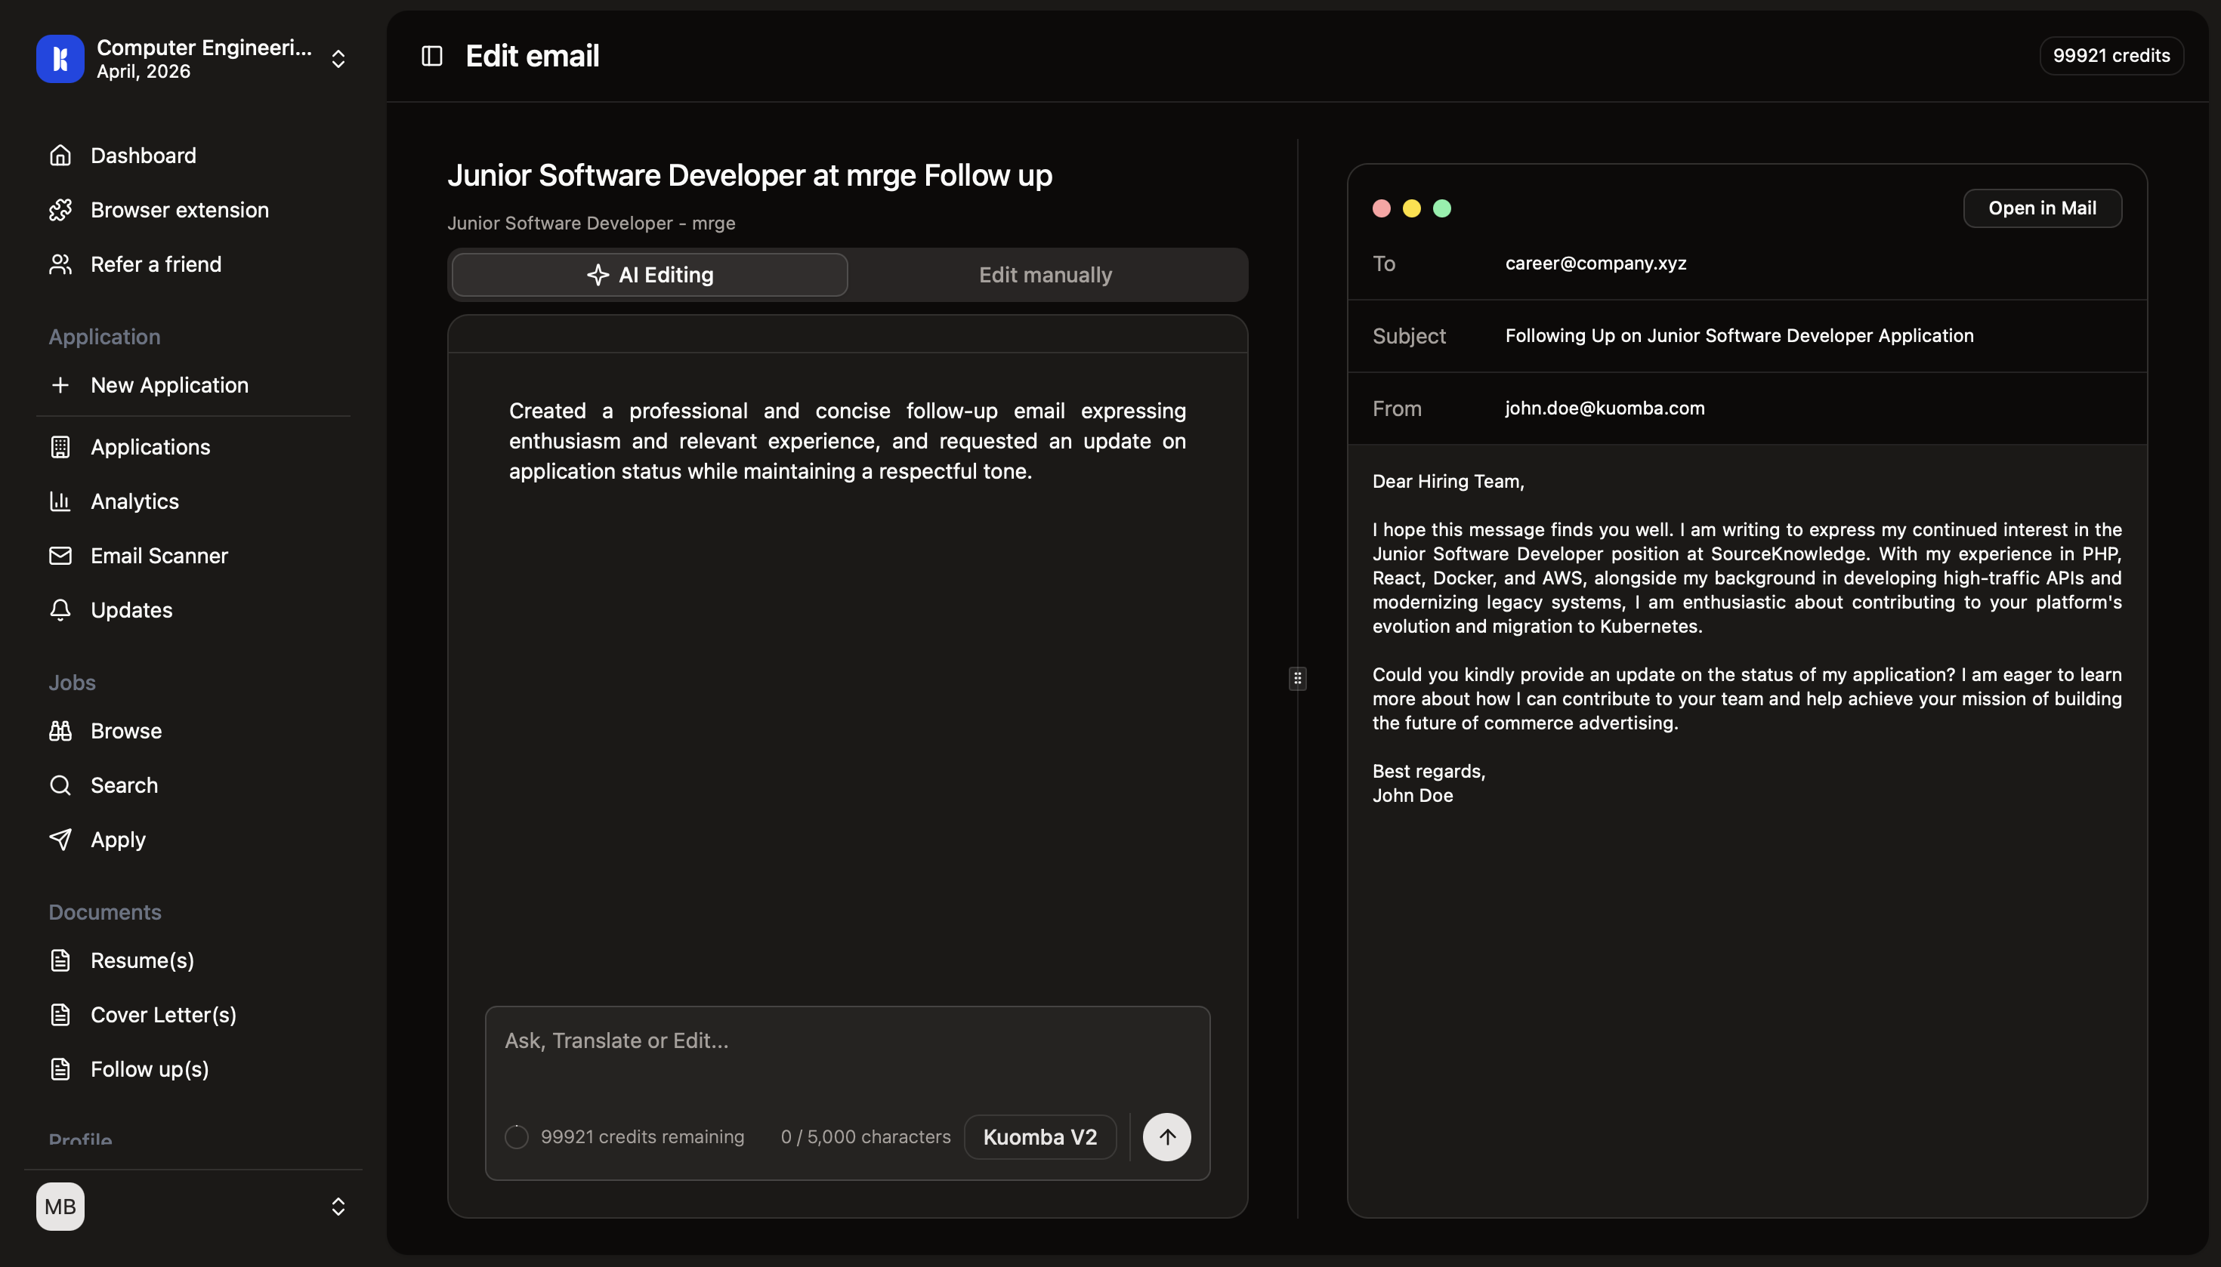Screen dimensions: 2221x1267
Task: Click the 99921 credits badge
Action: [2111, 56]
